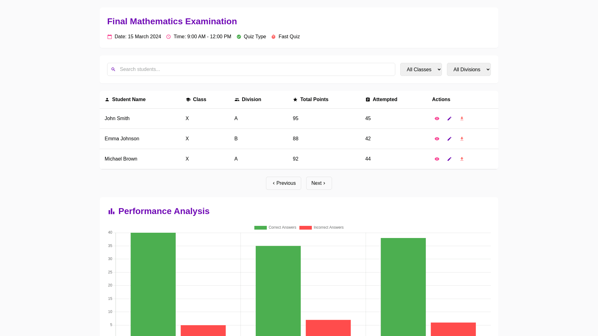The height and width of the screenshot is (336, 598).
Task: View Emma Johnson's details with eye icon
Action: point(437,139)
